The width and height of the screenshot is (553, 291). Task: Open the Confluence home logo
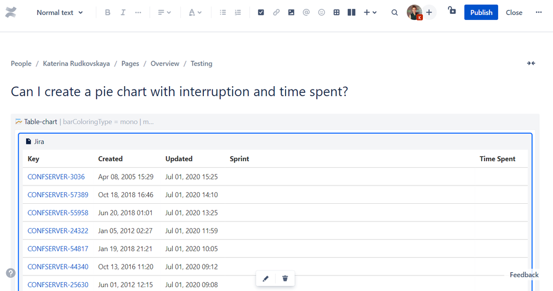tap(11, 12)
